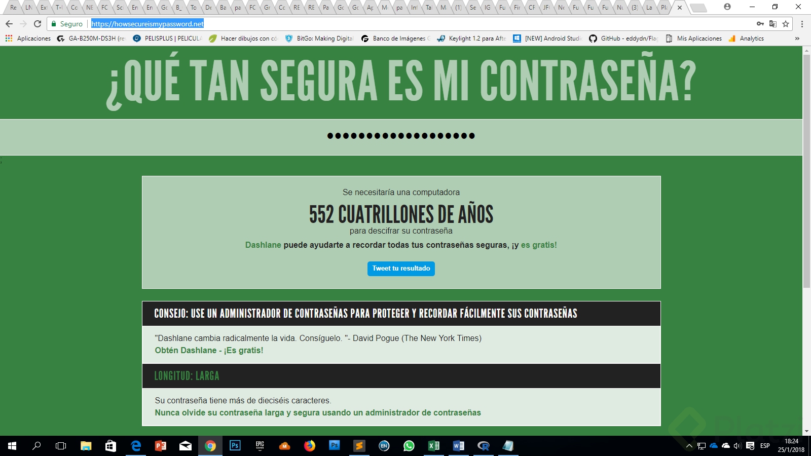811x456 pixels.
Task: Open the network icon in the tray
Action: pyautogui.click(x=702, y=446)
